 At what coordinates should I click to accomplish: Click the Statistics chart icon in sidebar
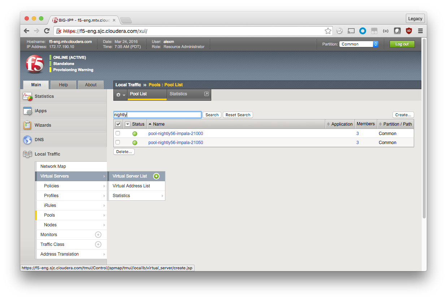[27, 96]
